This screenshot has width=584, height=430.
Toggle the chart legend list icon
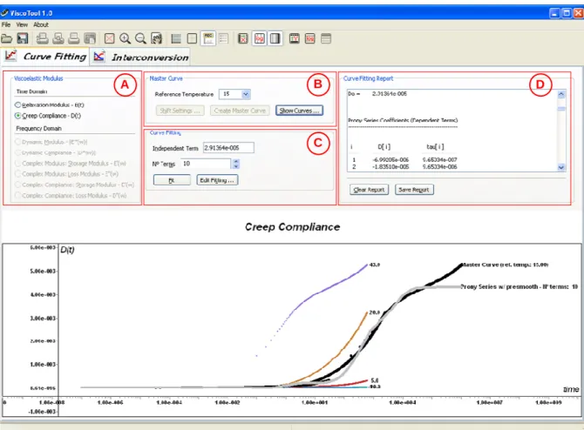coord(223,38)
